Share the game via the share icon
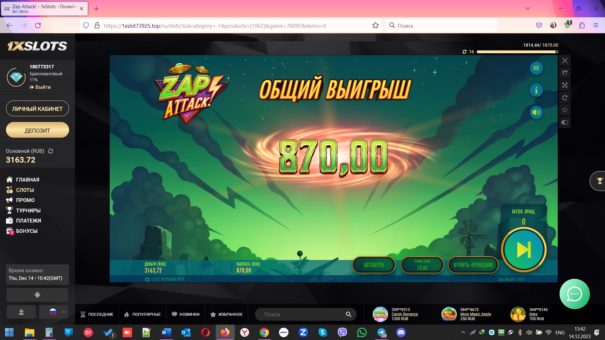Viewport: 605px width, 340px height. [x=565, y=73]
